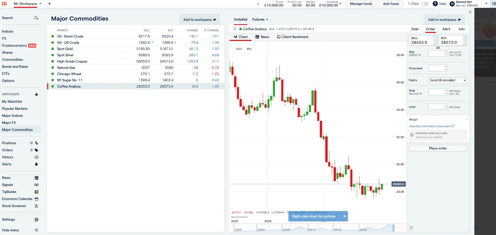The height and width of the screenshot is (235, 496).
Task: Toggle the Watchlists favorite star
Action: tap(36, 94)
